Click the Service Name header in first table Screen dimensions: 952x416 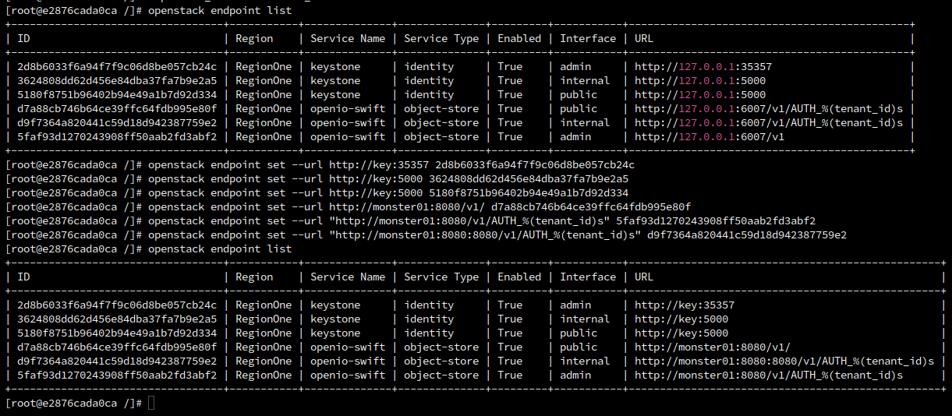point(348,38)
